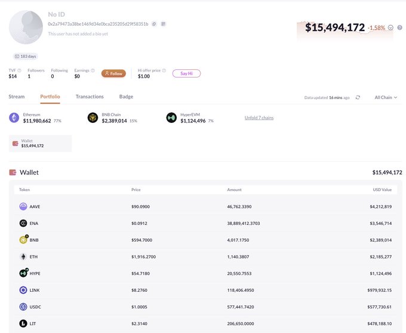Screen dimensions: 406x333
Task: Click the HYPE token icon
Action: pos(23,273)
